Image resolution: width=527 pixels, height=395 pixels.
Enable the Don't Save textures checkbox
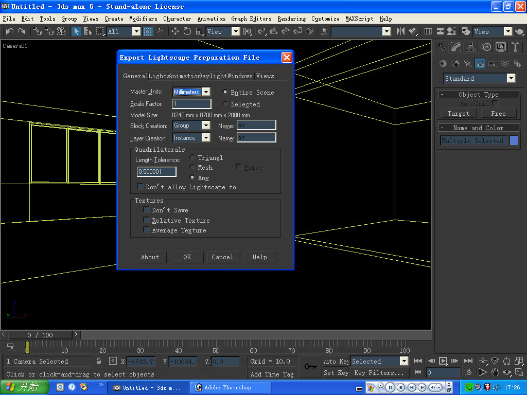click(x=147, y=210)
